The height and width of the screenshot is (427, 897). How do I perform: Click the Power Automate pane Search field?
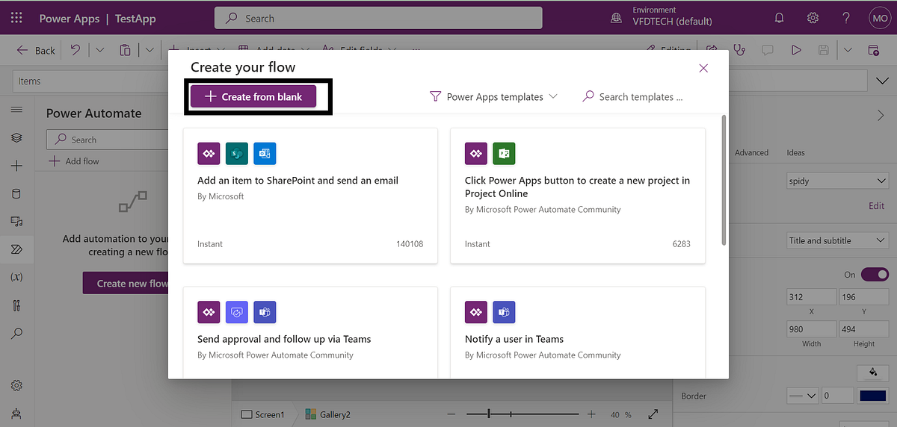pos(108,140)
